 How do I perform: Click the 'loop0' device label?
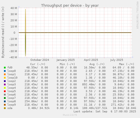point(12,71)
